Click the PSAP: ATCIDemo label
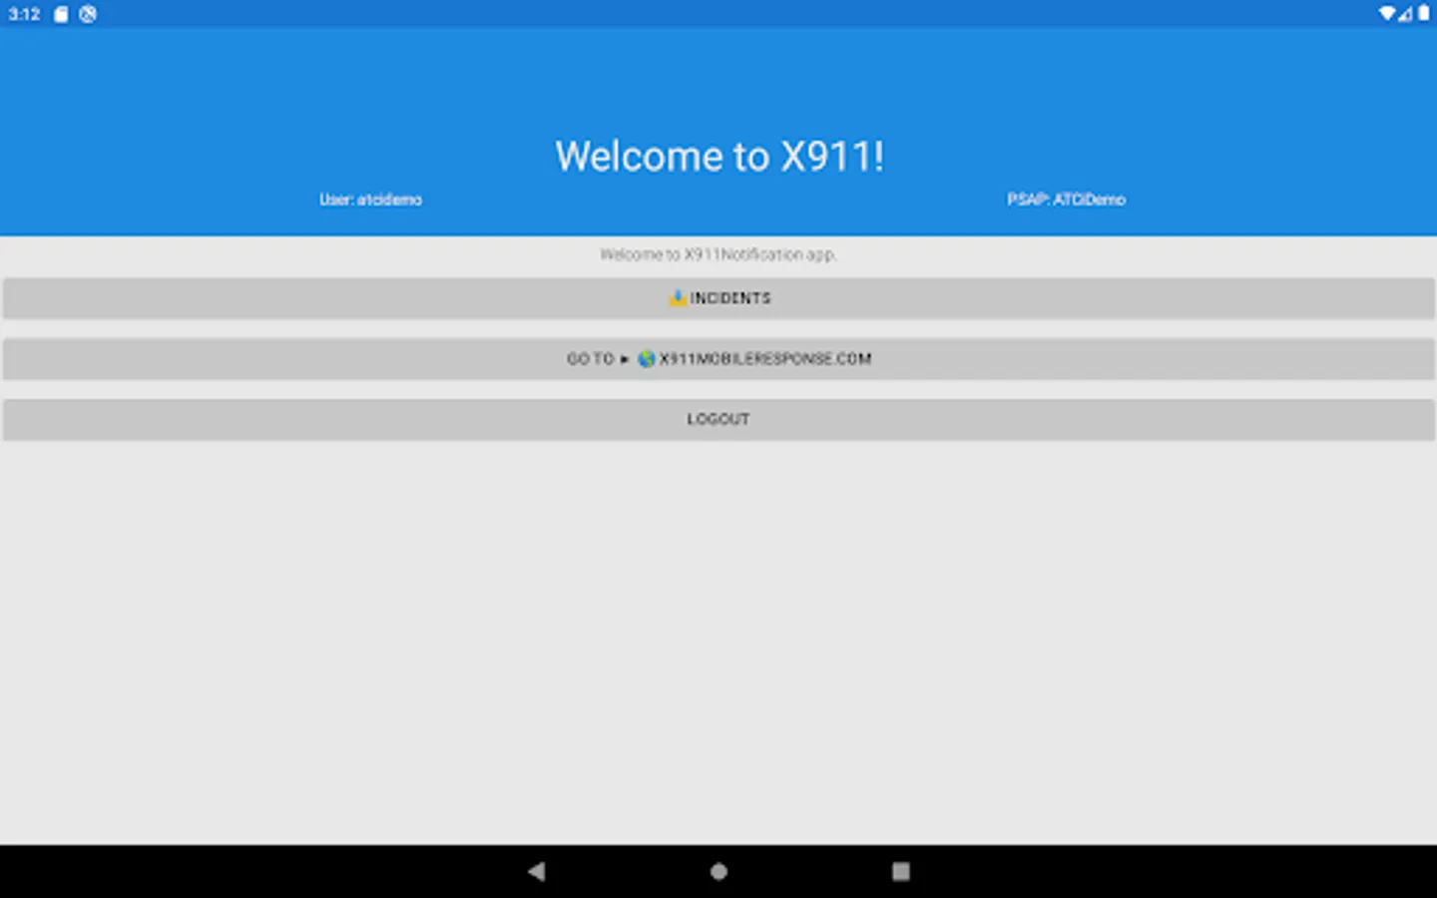The width and height of the screenshot is (1437, 898). click(x=1066, y=200)
